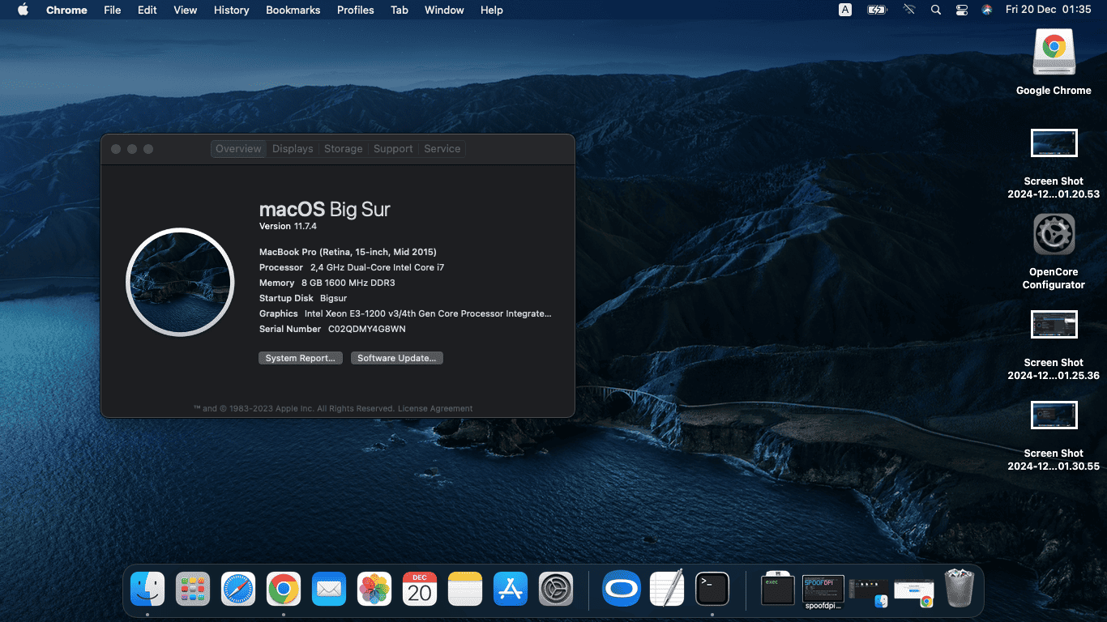Open Finder from the Dock
This screenshot has width=1107, height=622.
[x=147, y=589]
